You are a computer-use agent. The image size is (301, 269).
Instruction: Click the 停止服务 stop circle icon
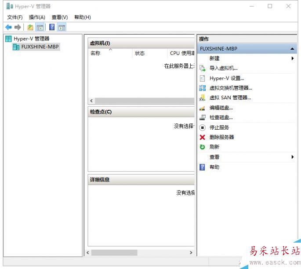coord(202,127)
